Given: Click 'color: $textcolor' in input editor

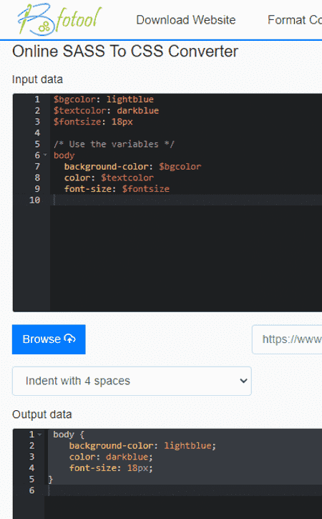Looking at the screenshot, I should coord(109,178).
